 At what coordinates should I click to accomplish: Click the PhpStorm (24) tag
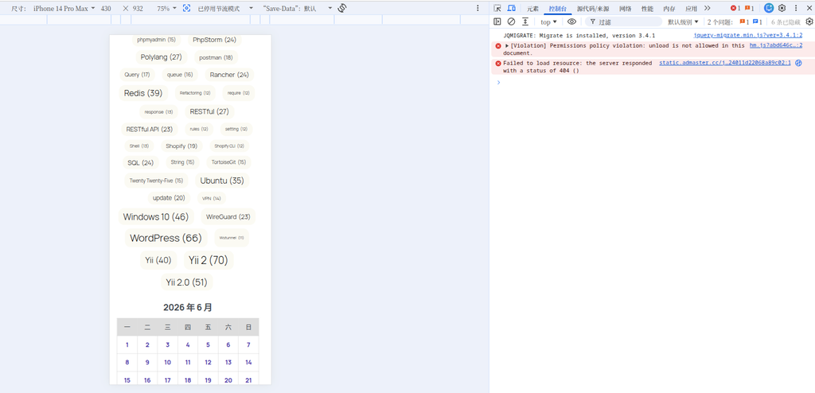(215, 40)
